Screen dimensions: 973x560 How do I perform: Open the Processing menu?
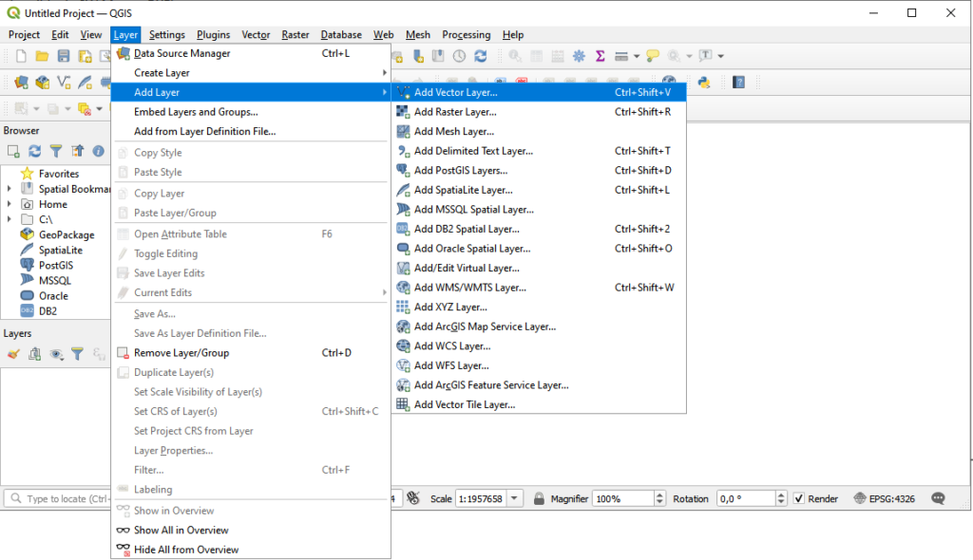[466, 35]
